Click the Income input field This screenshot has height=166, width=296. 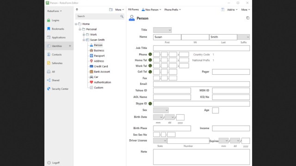point(231,128)
